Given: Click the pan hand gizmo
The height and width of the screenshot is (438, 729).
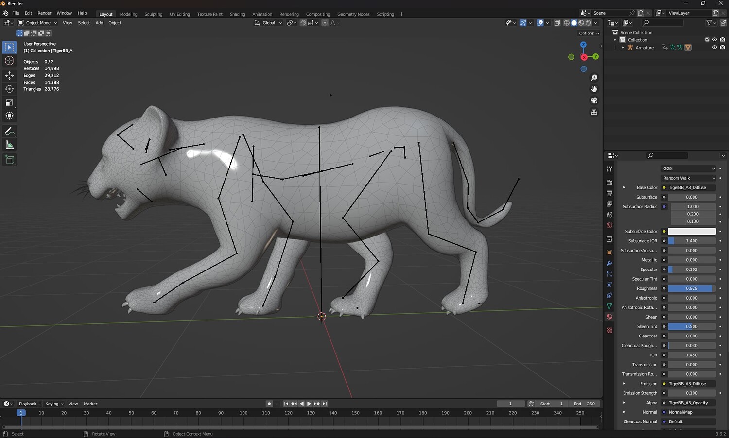Looking at the screenshot, I should point(594,89).
